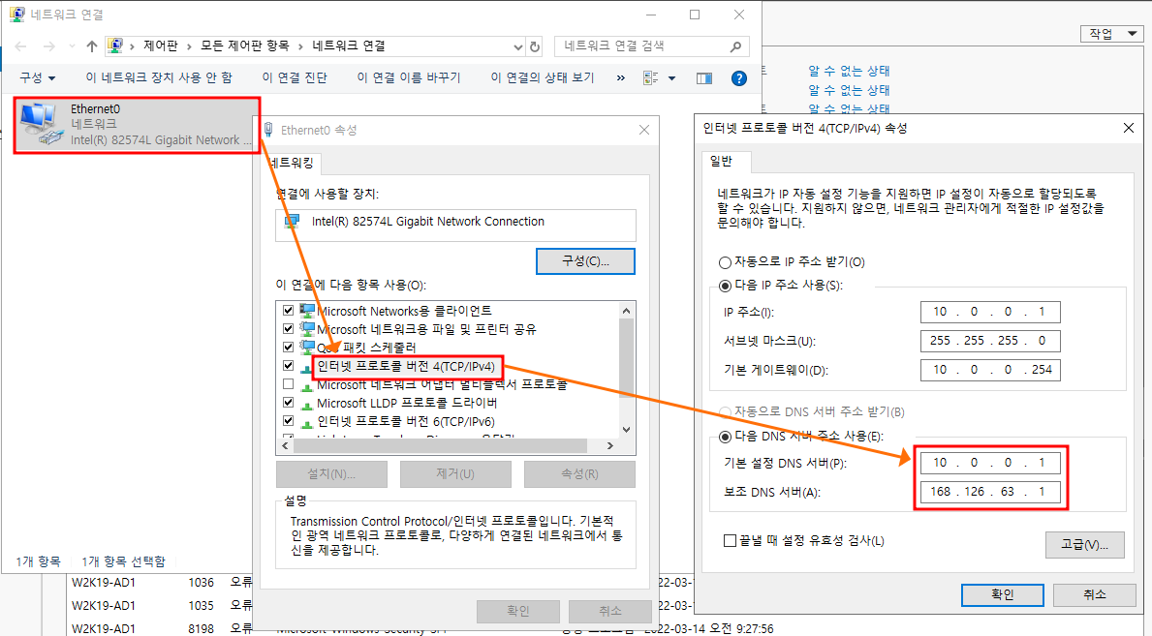
Task: Open the address bar history dropdown
Action: [x=518, y=46]
